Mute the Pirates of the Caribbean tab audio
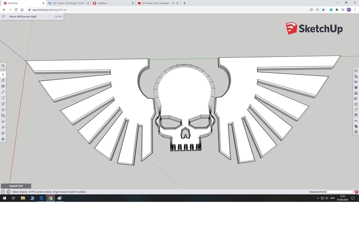 tap(173, 3)
